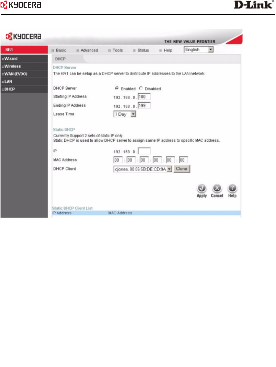Viewport: 276px width, 367px height.
Task: Click the Cancel X icon
Action: (217, 188)
